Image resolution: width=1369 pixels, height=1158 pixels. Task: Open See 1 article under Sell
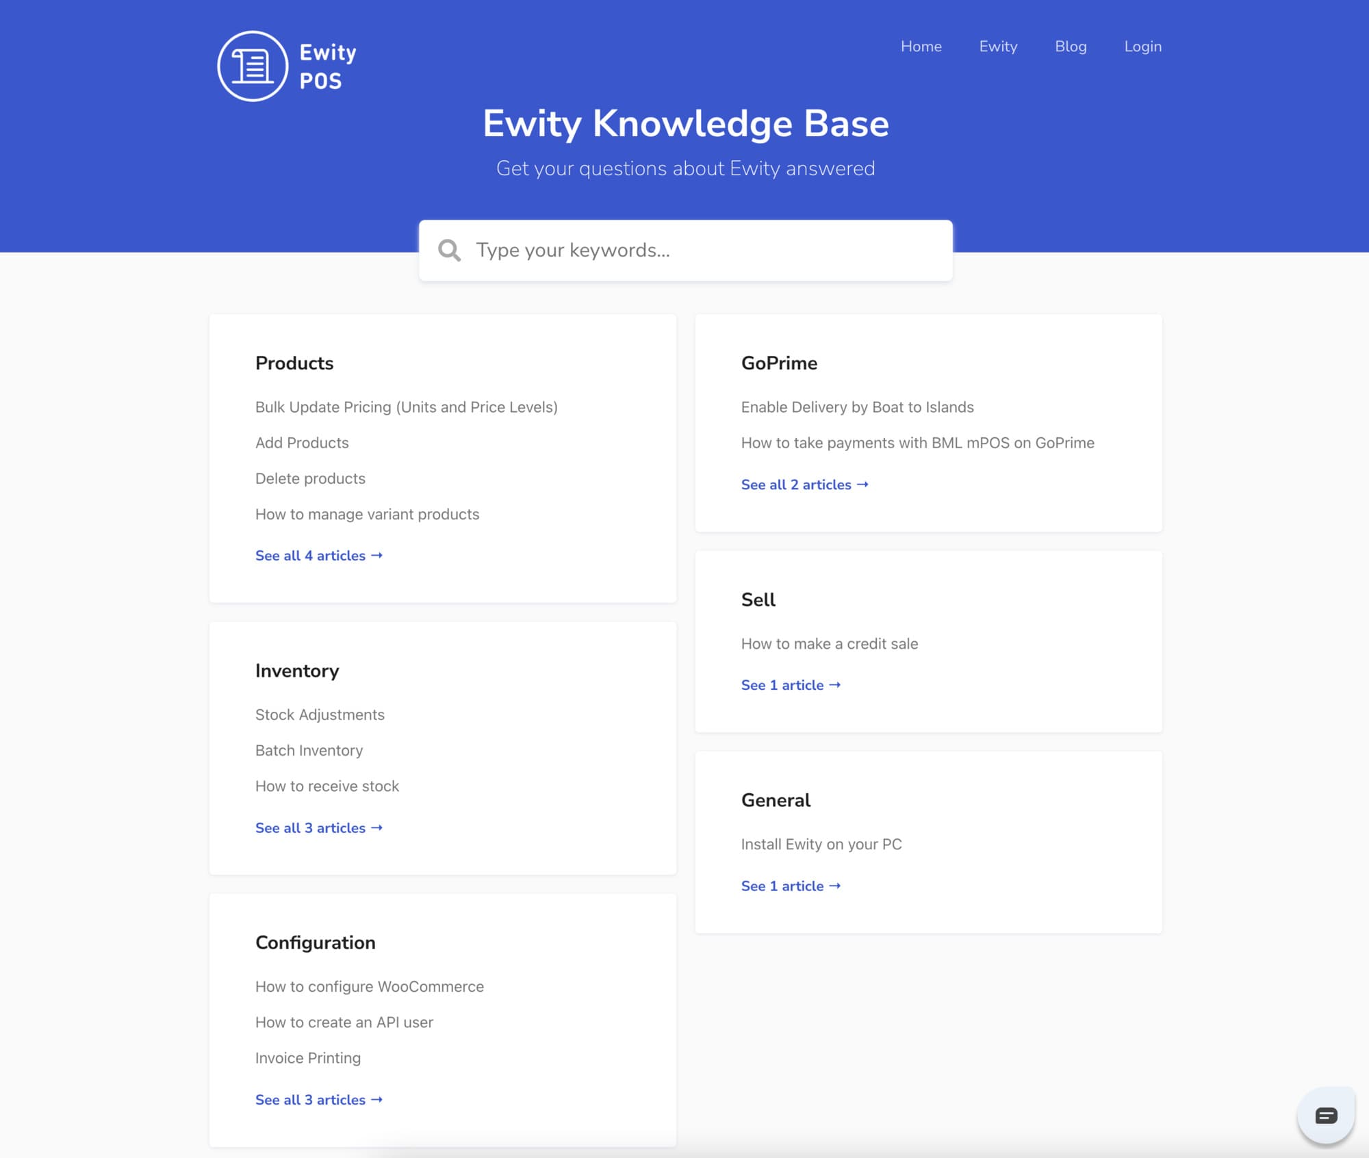click(x=791, y=685)
